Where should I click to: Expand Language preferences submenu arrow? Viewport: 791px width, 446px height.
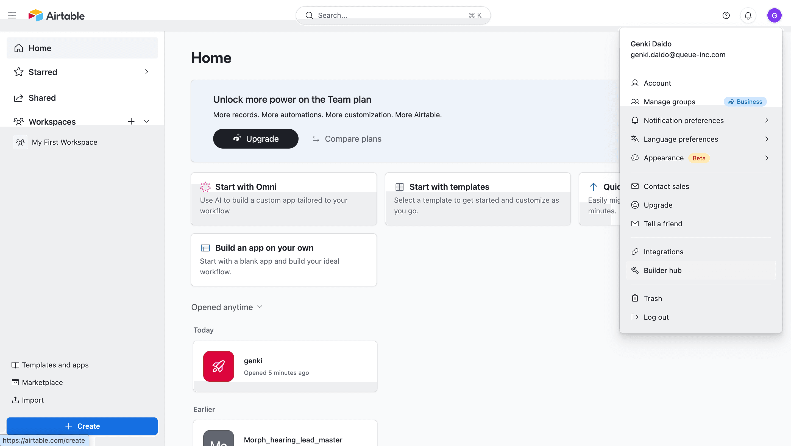tap(767, 139)
